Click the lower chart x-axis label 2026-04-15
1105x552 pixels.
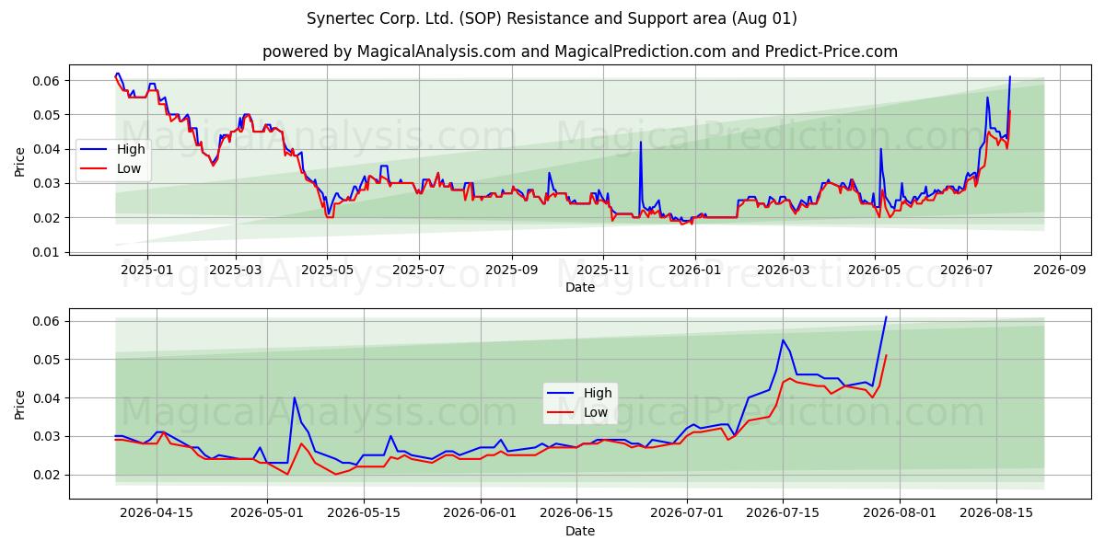157,514
